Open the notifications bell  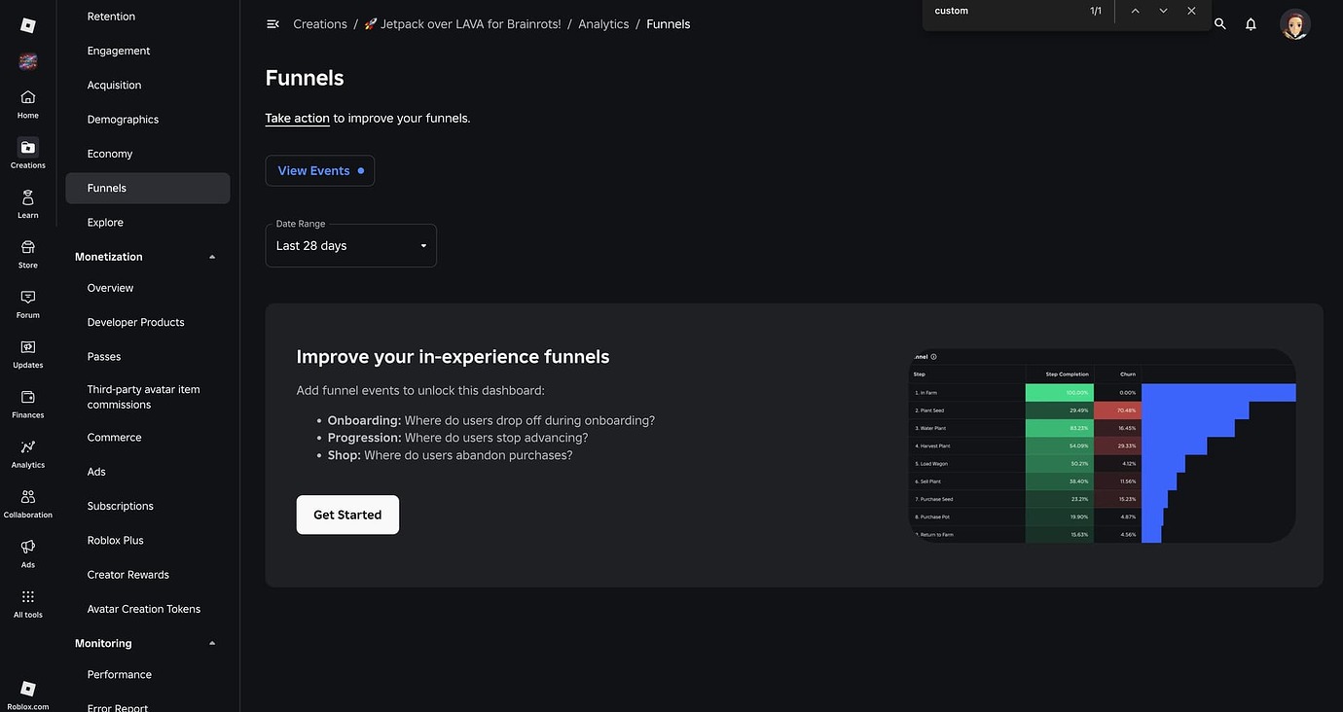pos(1252,24)
